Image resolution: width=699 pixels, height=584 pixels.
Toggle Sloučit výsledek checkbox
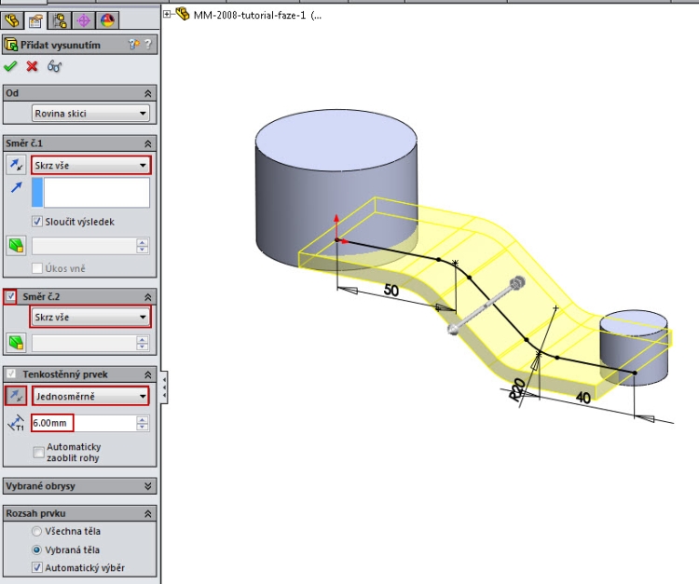click(x=37, y=222)
